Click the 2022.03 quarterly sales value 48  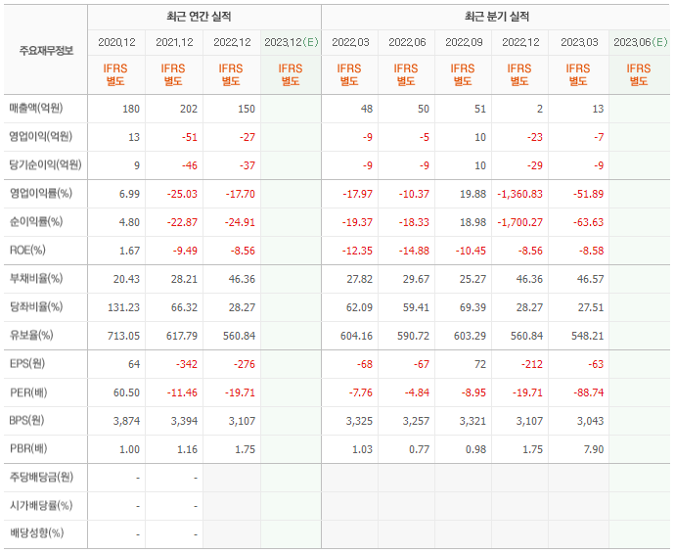coord(367,109)
